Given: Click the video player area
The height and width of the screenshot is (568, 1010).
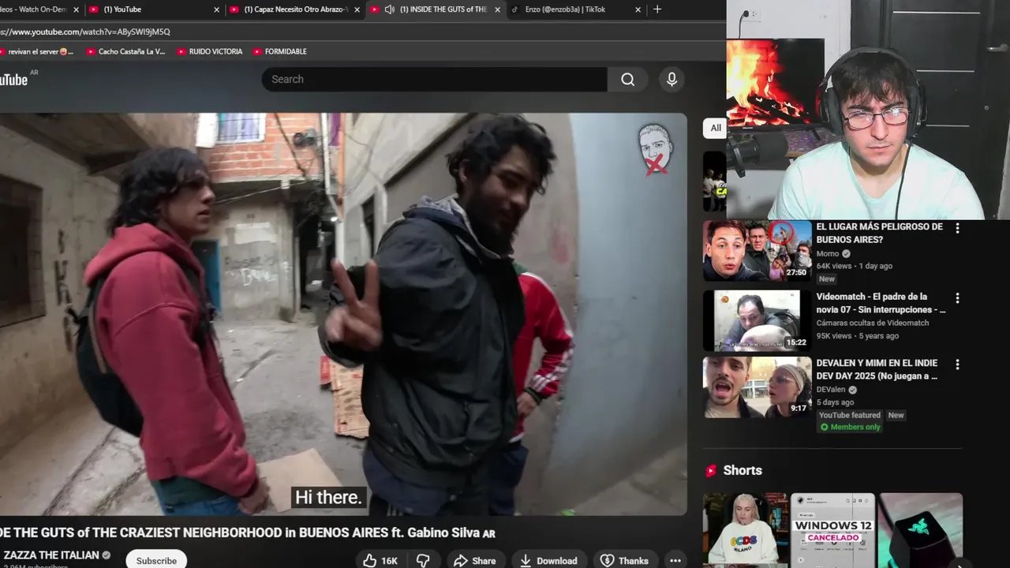Looking at the screenshot, I should coord(343,314).
